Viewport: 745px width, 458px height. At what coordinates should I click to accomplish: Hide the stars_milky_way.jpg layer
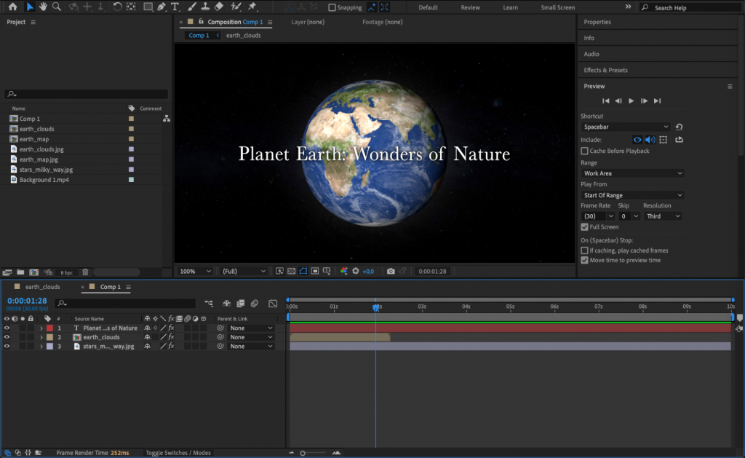(6, 346)
